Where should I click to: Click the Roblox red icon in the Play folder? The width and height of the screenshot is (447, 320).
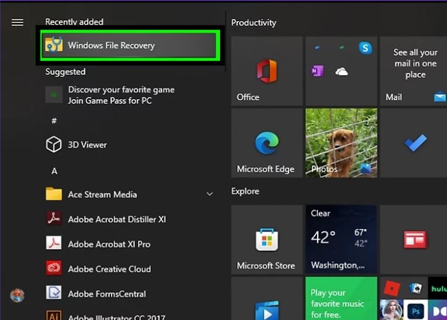click(x=392, y=288)
